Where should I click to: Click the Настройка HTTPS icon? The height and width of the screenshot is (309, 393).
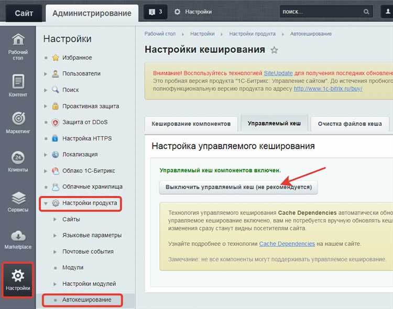click(55, 138)
